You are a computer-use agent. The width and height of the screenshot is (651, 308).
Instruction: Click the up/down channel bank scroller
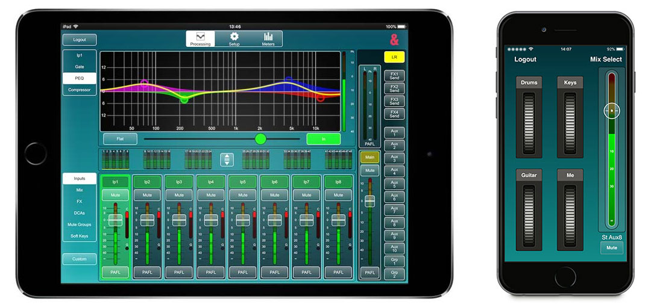pyautogui.click(x=227, y=159)
